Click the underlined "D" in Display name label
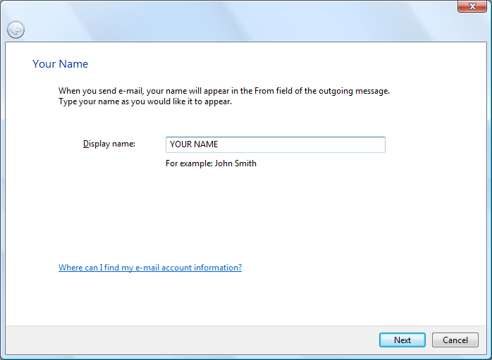492x360 pixels. [x=86, y=144]
